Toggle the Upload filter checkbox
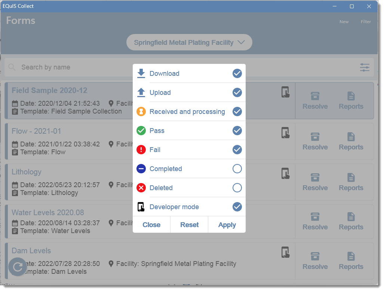This screenshot has width=384, height=291. tap(237, 93)
